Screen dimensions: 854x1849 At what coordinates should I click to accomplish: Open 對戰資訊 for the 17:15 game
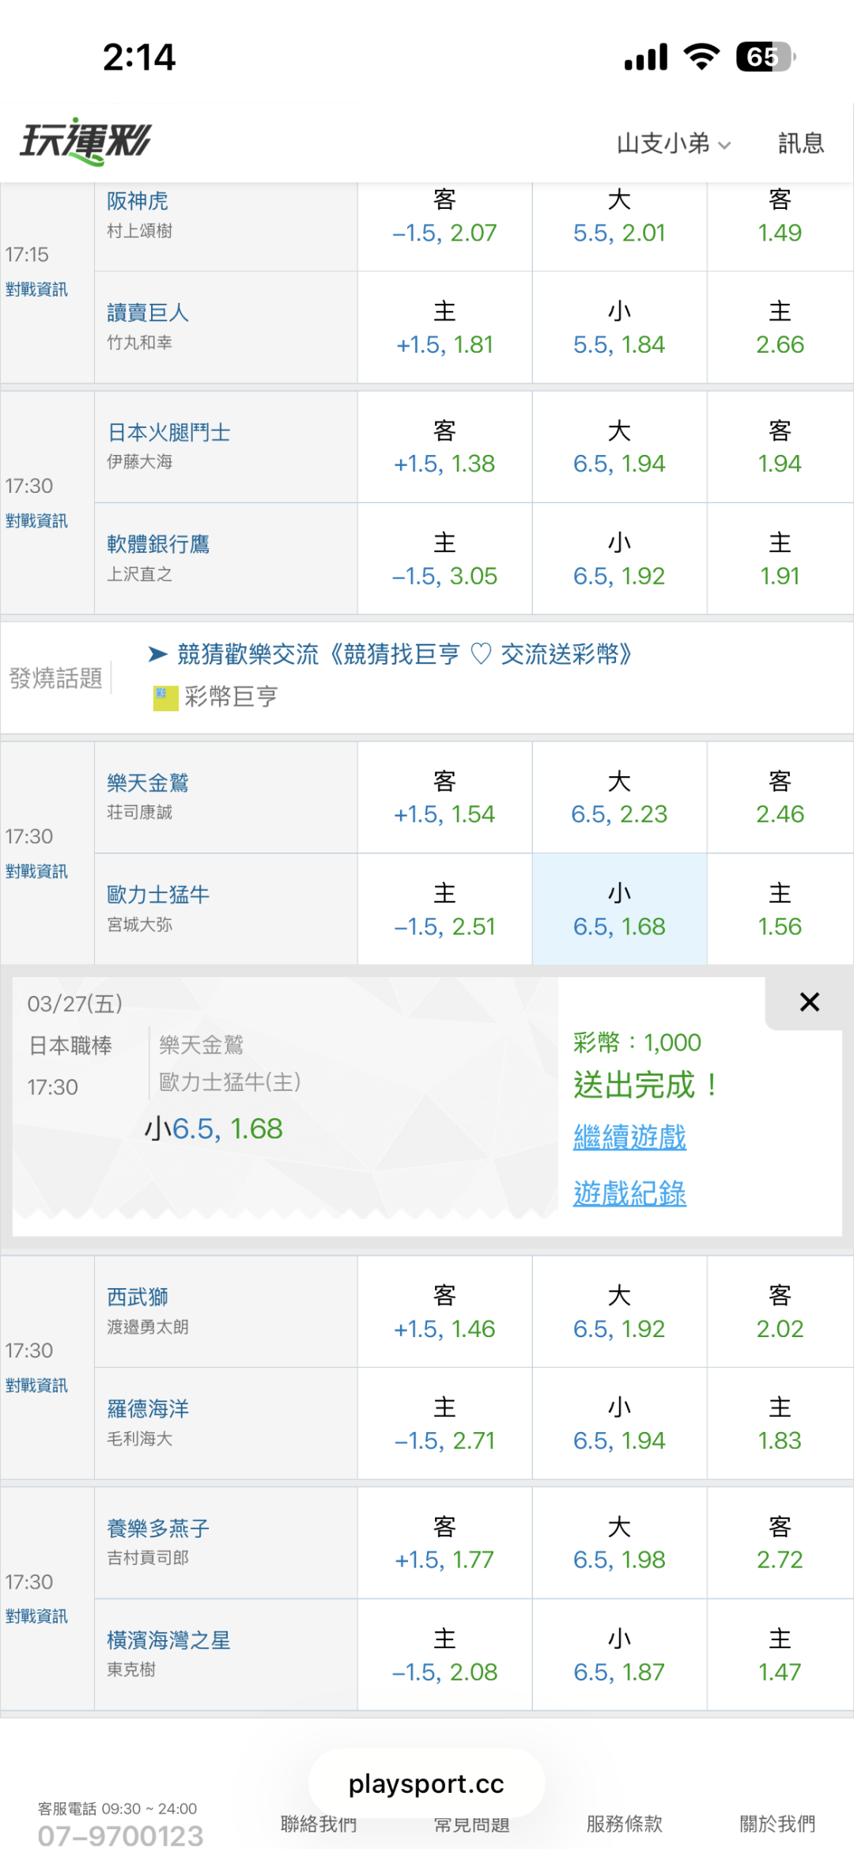(x=36, y=290)
